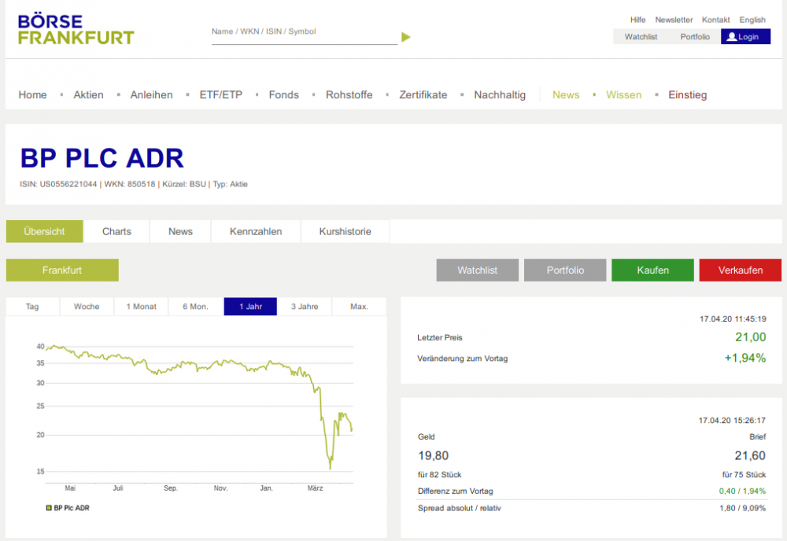Select the Frankfurt exchange button
This screenshot has width=787, height=541.
point(62,270)
